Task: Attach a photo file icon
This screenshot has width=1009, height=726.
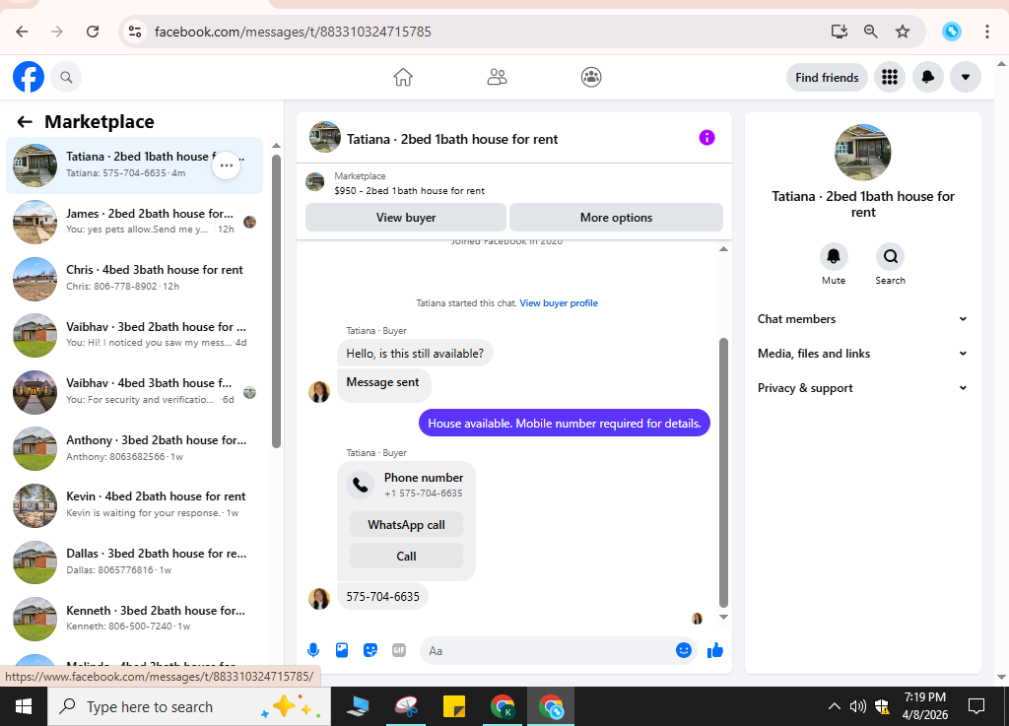Action: pyautogui.click(x=342, y=650)
